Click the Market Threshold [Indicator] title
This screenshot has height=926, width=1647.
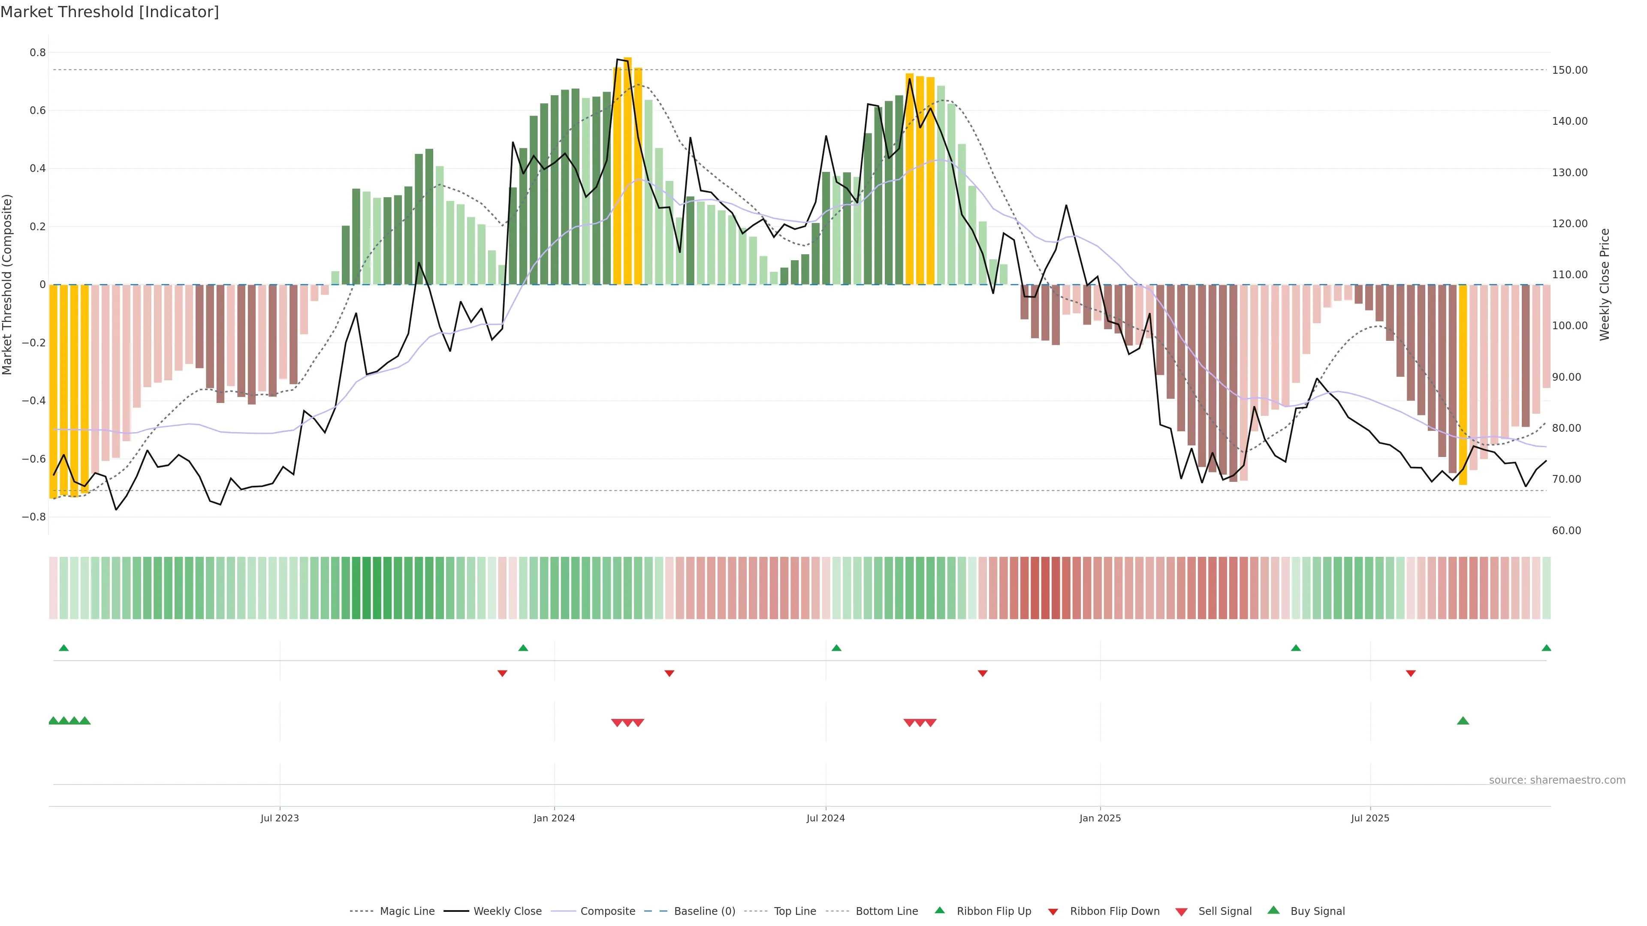[109, 12]
